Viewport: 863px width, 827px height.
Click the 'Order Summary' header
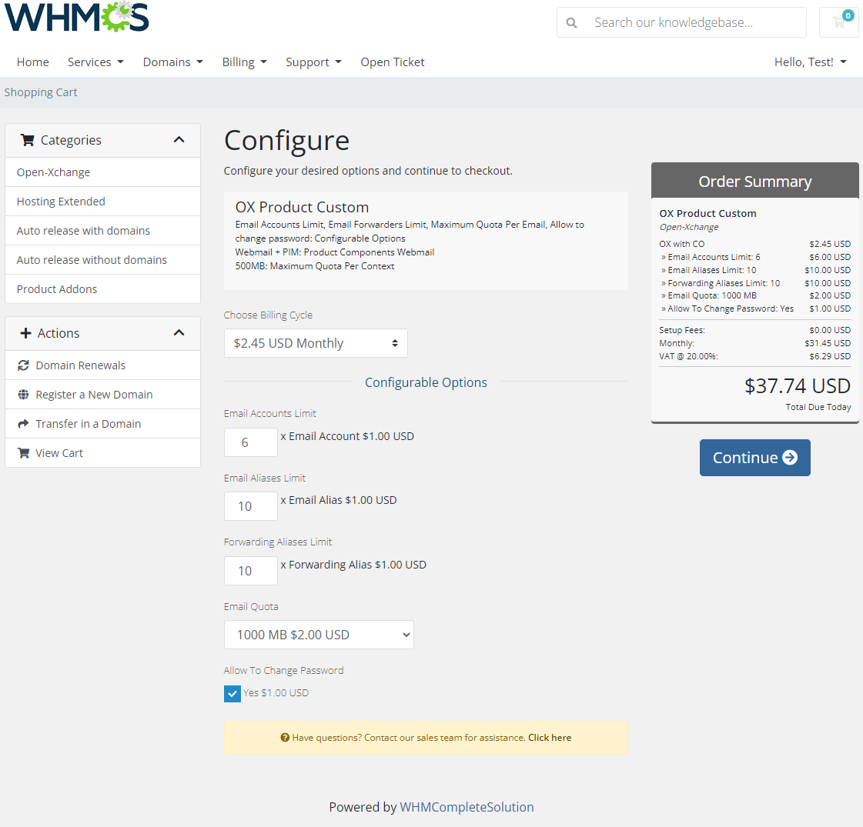click(x=755, y=182)
